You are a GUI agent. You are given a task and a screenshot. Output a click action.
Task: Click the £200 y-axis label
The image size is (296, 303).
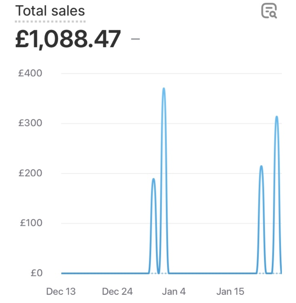click(30, 173)
